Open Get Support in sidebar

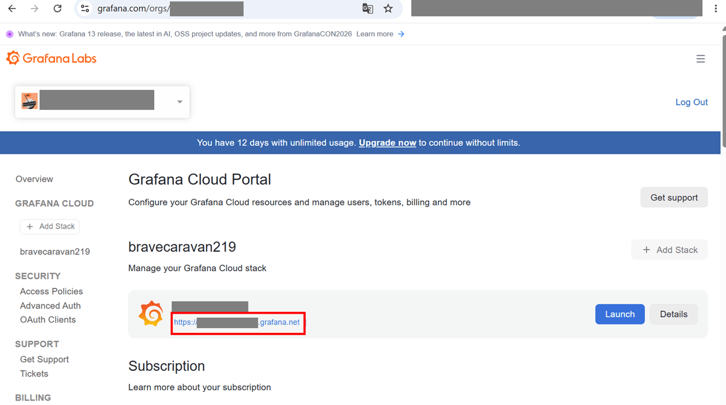pos(44,360)
